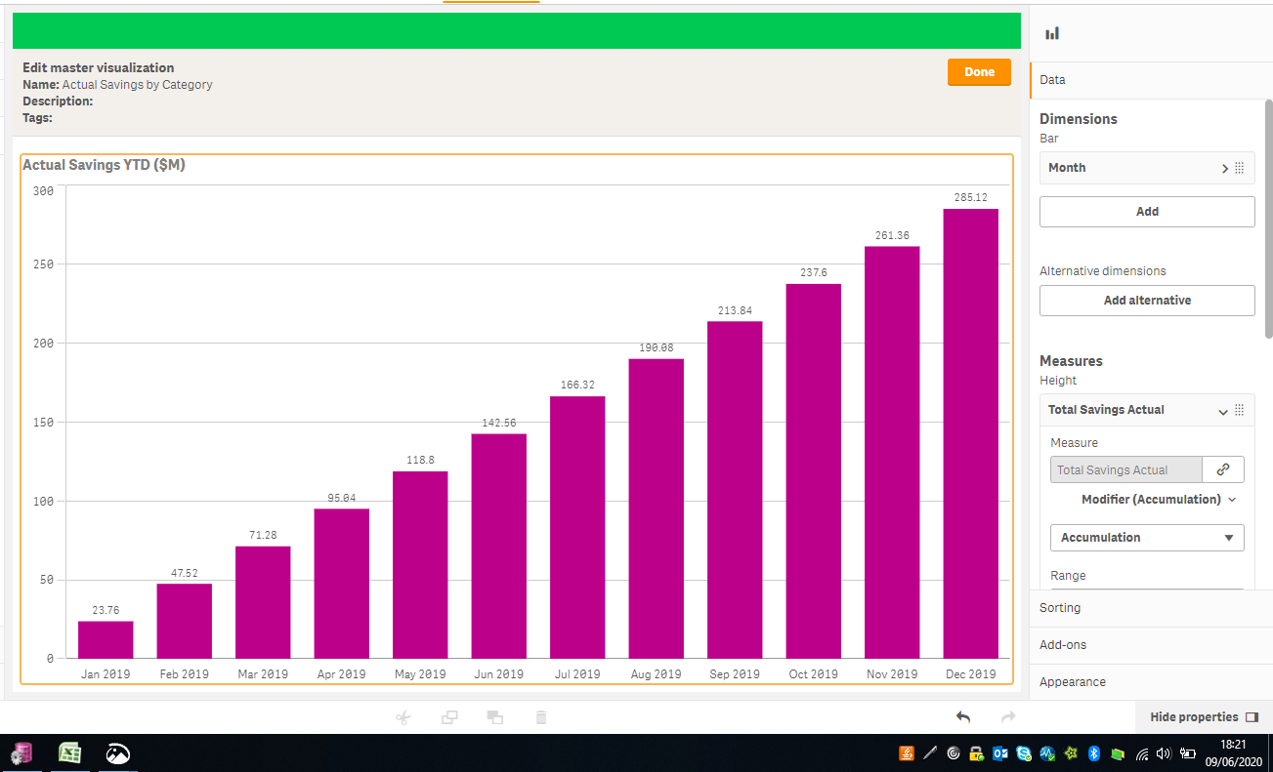The width and height of the screenshot is (1273, 772).
Task: Open the Excel taskbar icon
Action: pyautogui.click(x=69, y=752)
